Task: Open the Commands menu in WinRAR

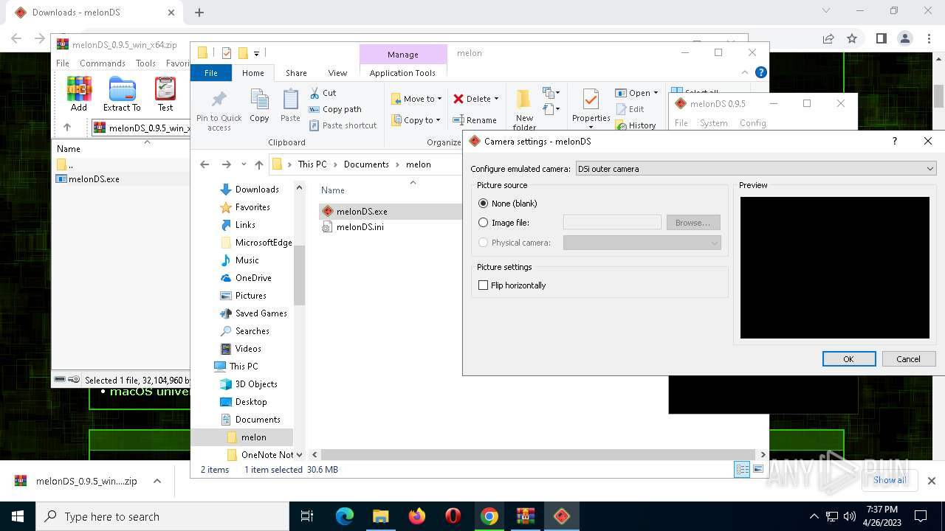Action: point(102,63)
